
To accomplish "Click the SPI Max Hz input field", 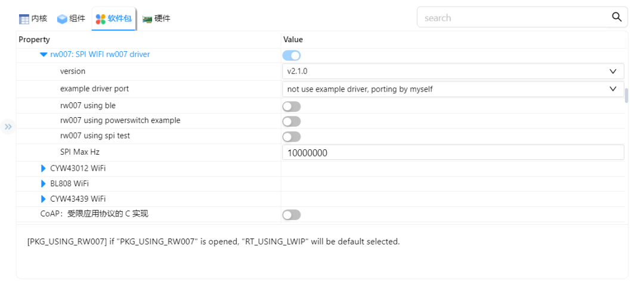I will pos(453,152).
